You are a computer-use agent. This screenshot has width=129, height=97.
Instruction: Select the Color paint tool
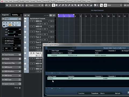tap(91, 5)
